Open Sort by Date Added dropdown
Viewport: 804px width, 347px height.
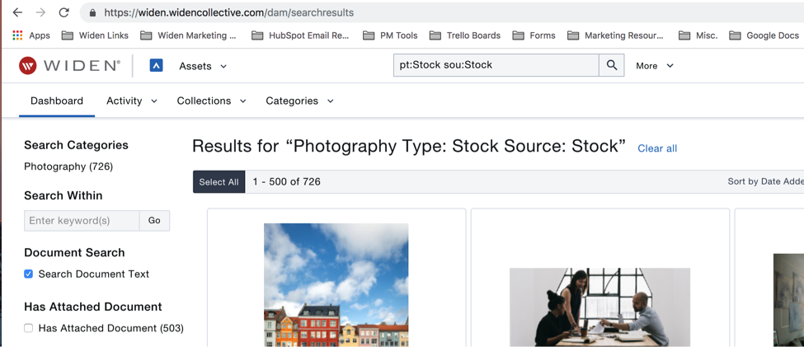click(765, 181)
